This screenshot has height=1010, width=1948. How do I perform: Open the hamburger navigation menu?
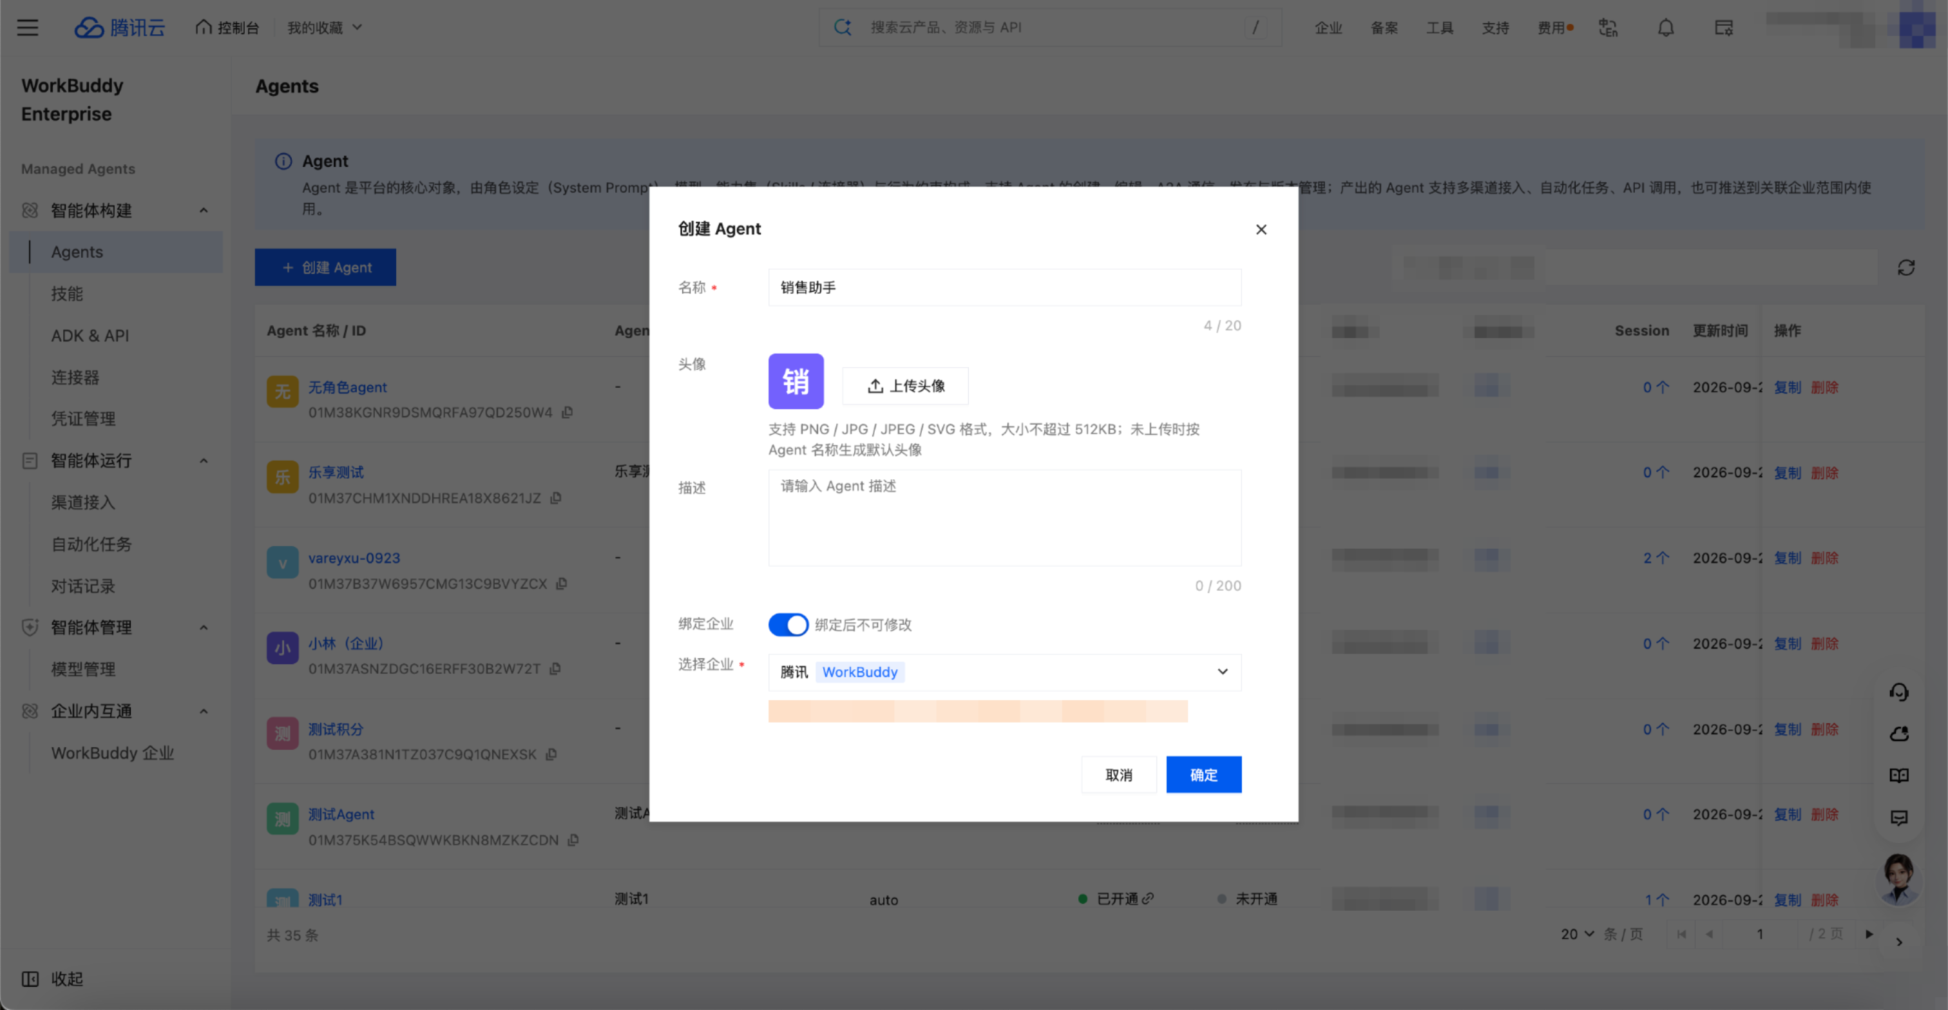[x=27, y=28]
